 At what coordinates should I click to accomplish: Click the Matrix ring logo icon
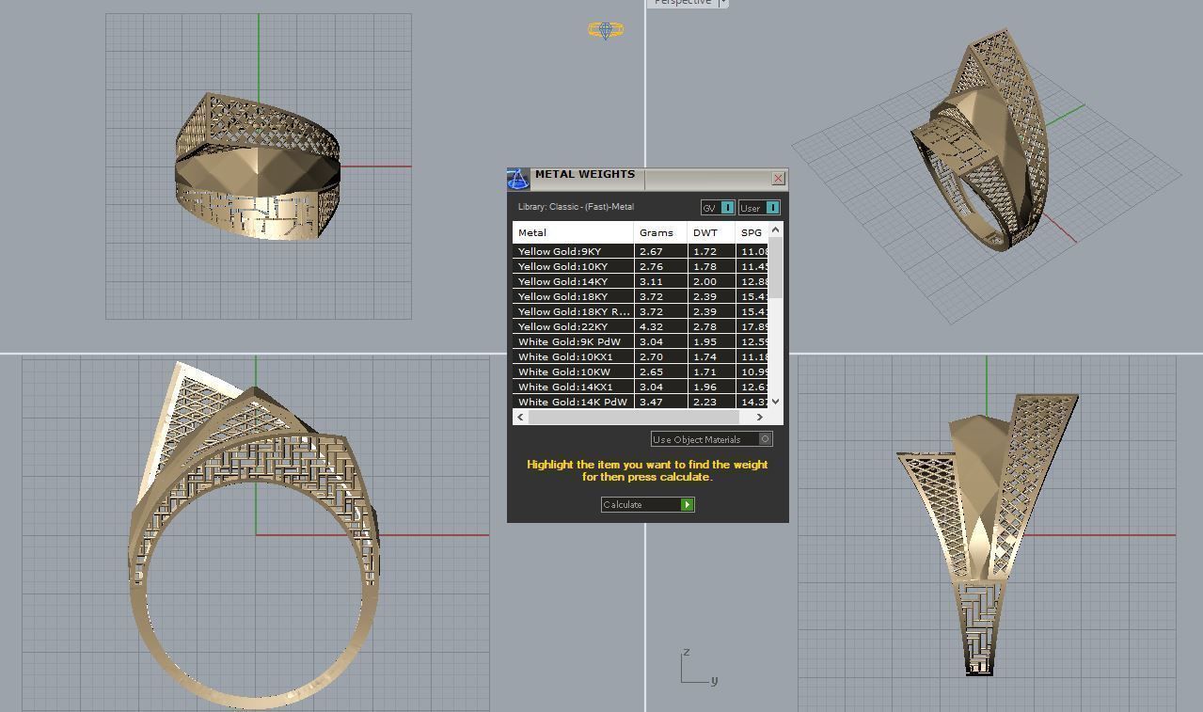pos(606,30)
